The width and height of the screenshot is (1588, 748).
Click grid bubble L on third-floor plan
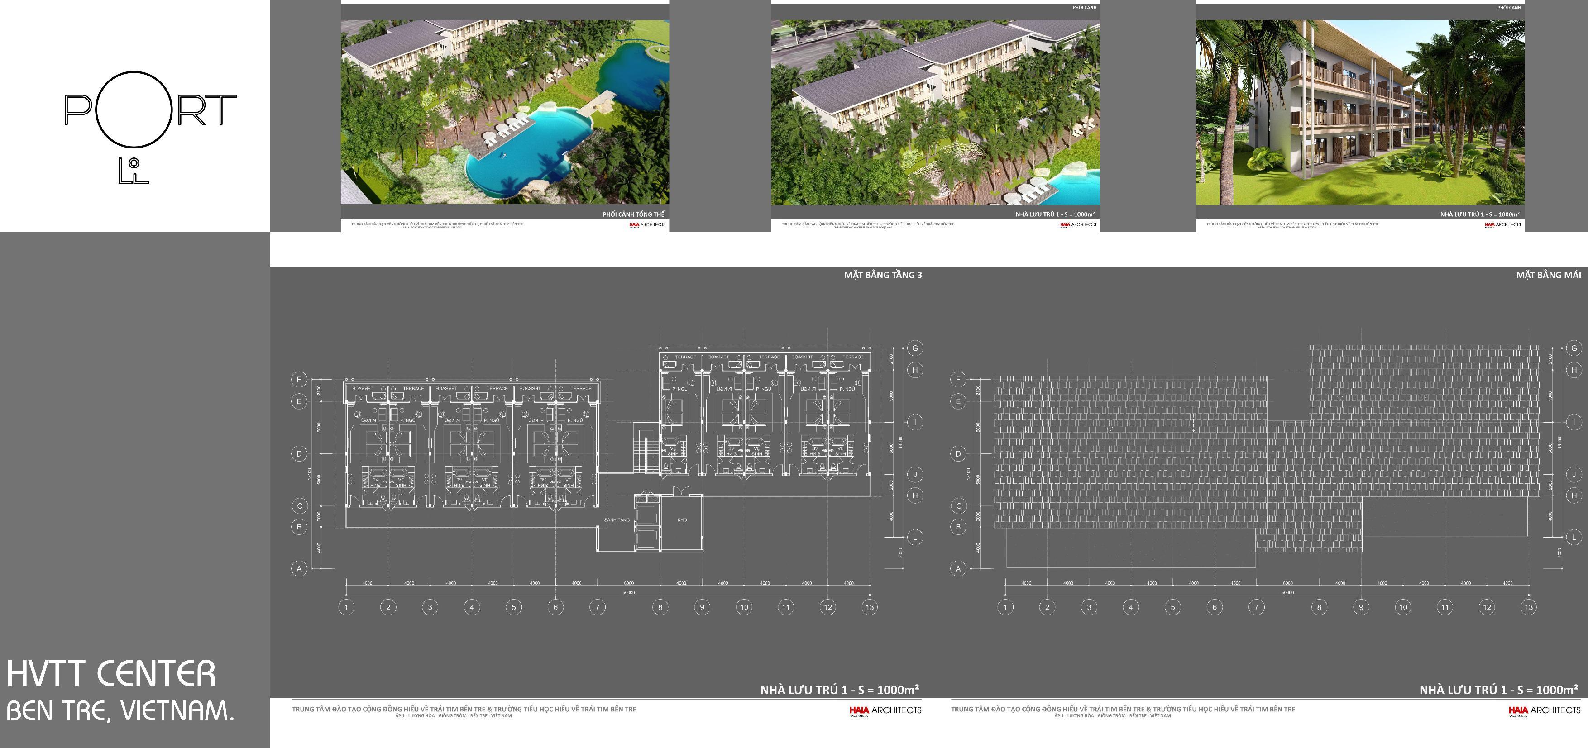coord(915,537)
